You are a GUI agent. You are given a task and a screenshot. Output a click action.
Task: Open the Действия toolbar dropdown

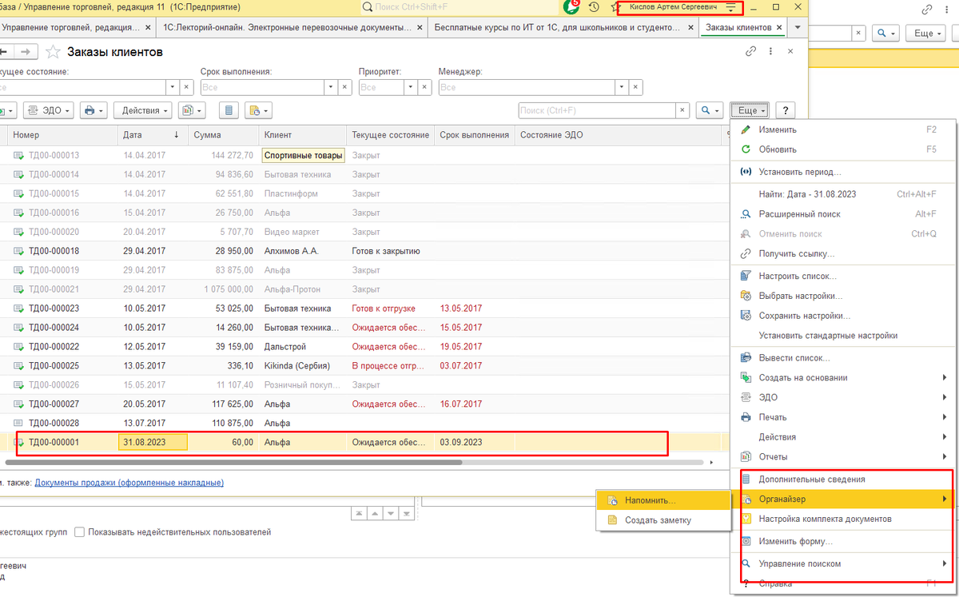(142, 110)
